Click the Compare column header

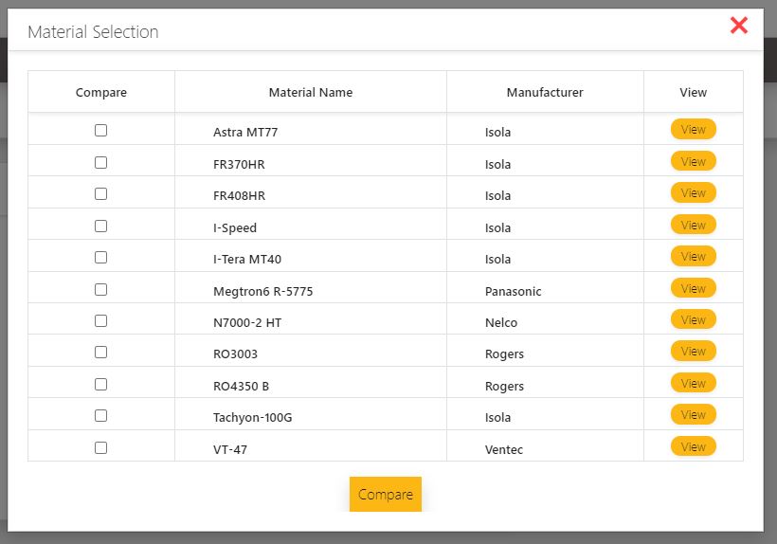point(101,93)
